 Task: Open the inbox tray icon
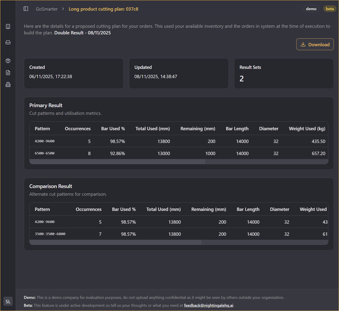point(8,42)
